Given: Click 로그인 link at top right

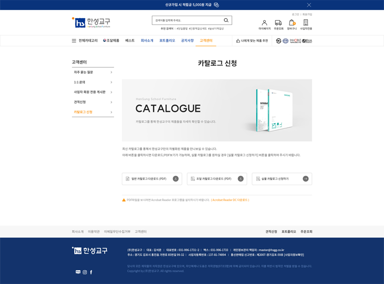Looking at the screenshot, I should coord(296,15).
